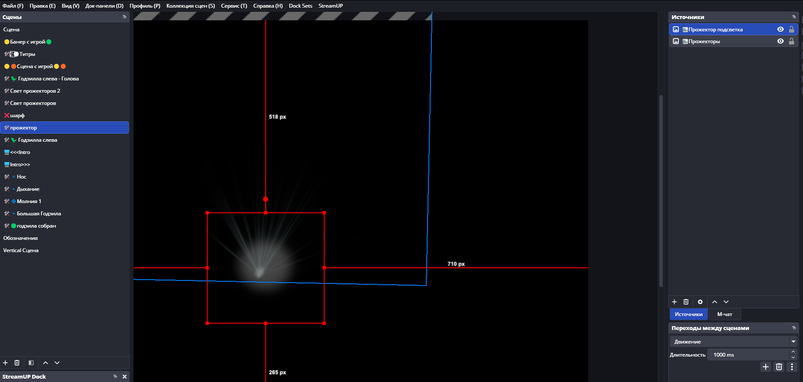This screenshot has width=803, height=382.
Task: Click the duration field showing 1000 ms
Action: [x=748, y=355]
